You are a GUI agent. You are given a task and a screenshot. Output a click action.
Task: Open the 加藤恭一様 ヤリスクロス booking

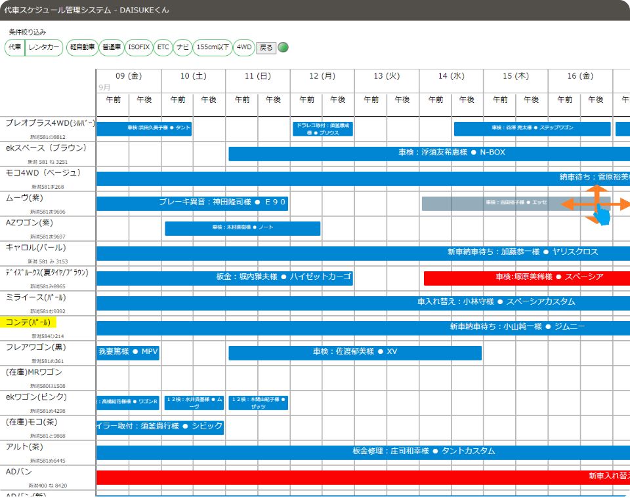tap(363, 253)
